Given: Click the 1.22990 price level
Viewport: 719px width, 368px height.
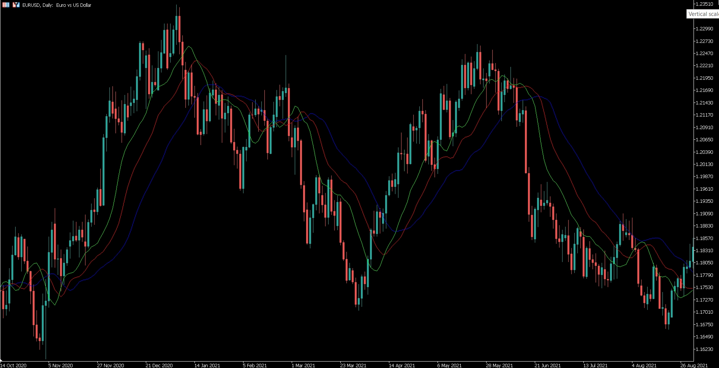Looking at the screenshot, I should tap(704, 29).
